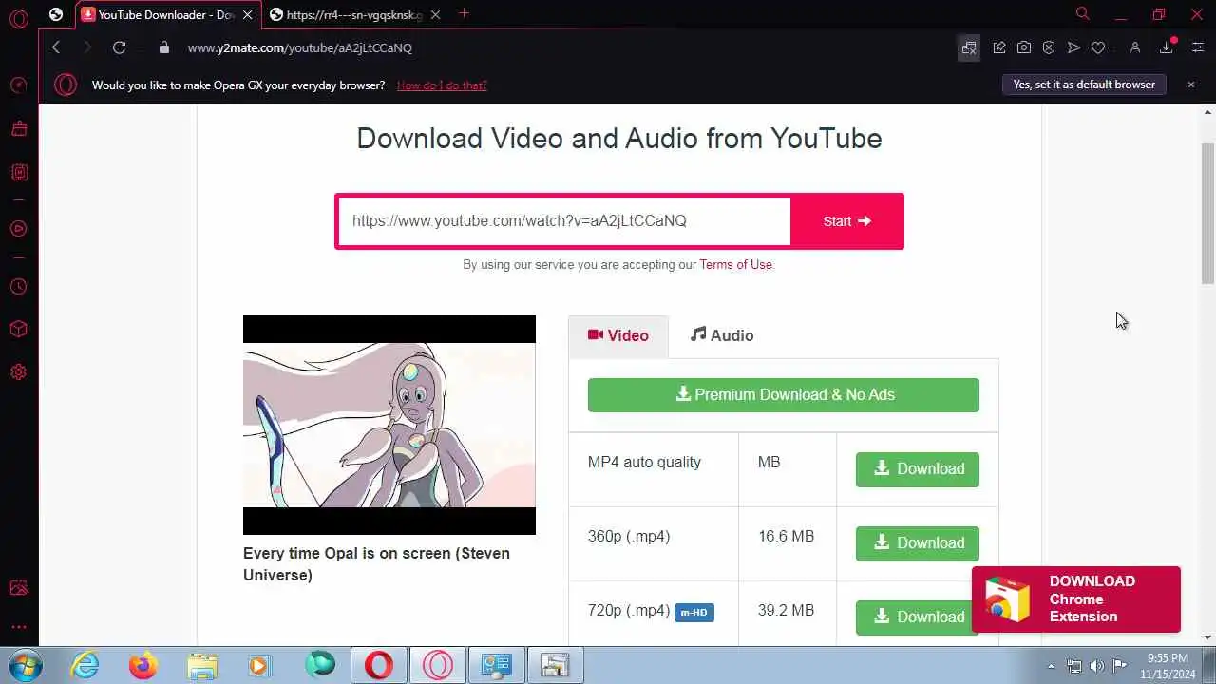Open the Downloads toolbar icon
This screenshot has width=1216, height=684.
click(1167, 47)
